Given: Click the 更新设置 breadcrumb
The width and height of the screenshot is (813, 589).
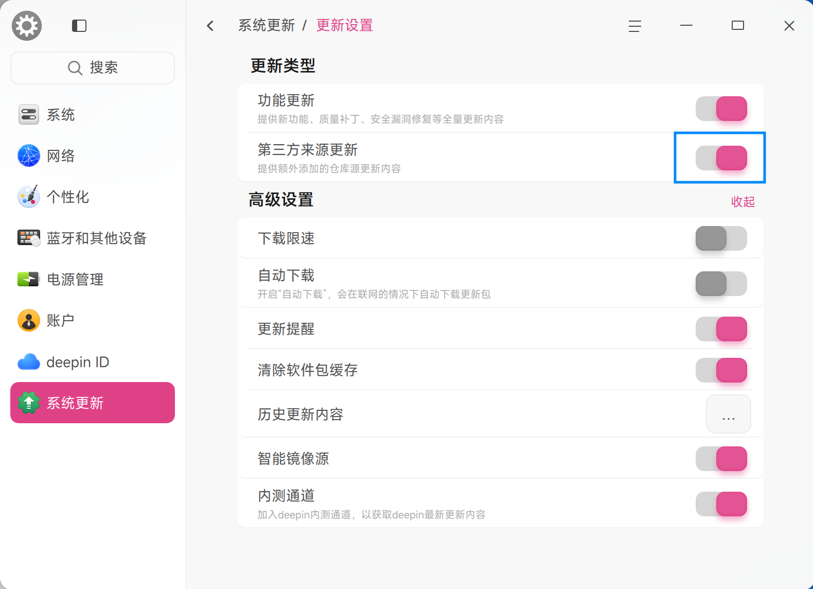Looking at the screenshot, I should coord(345,25).
